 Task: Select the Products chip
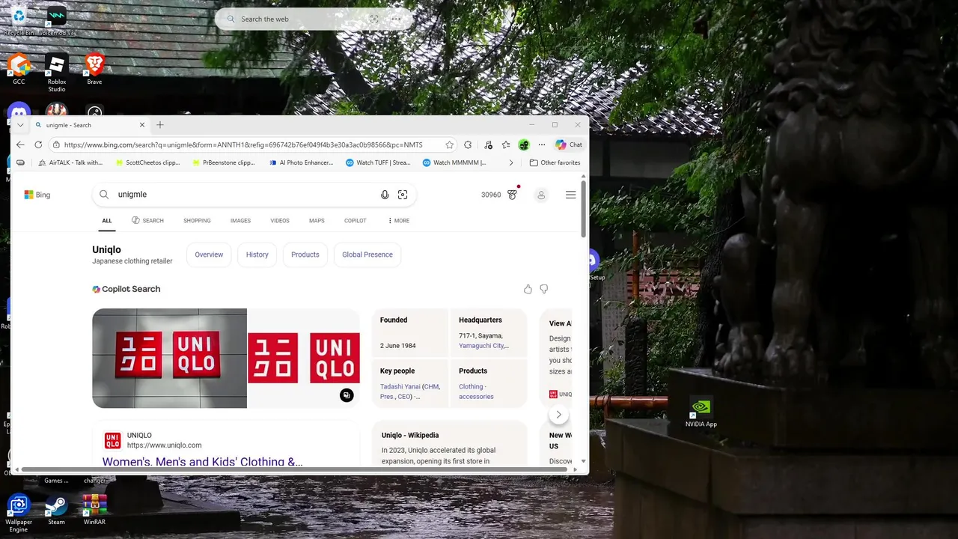[305, 255]
